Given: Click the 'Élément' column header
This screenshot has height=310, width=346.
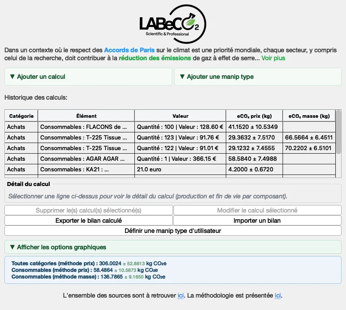Looking at the screenshot, I should tap(86, 116).
